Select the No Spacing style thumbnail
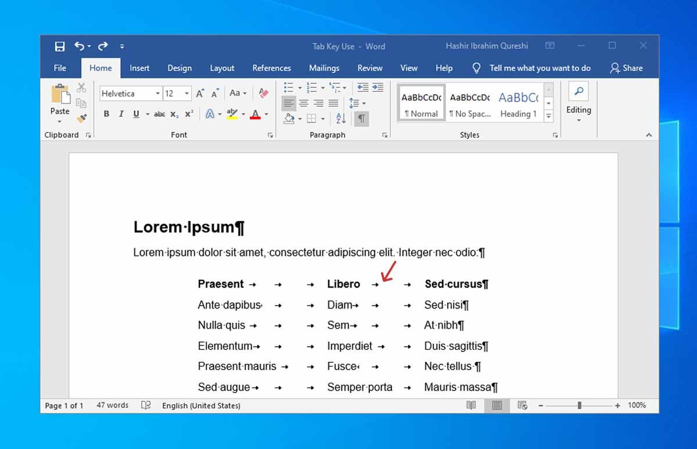The height and width of the screenshot is (449, 697). pyautogui.click(x=469, y=103)
